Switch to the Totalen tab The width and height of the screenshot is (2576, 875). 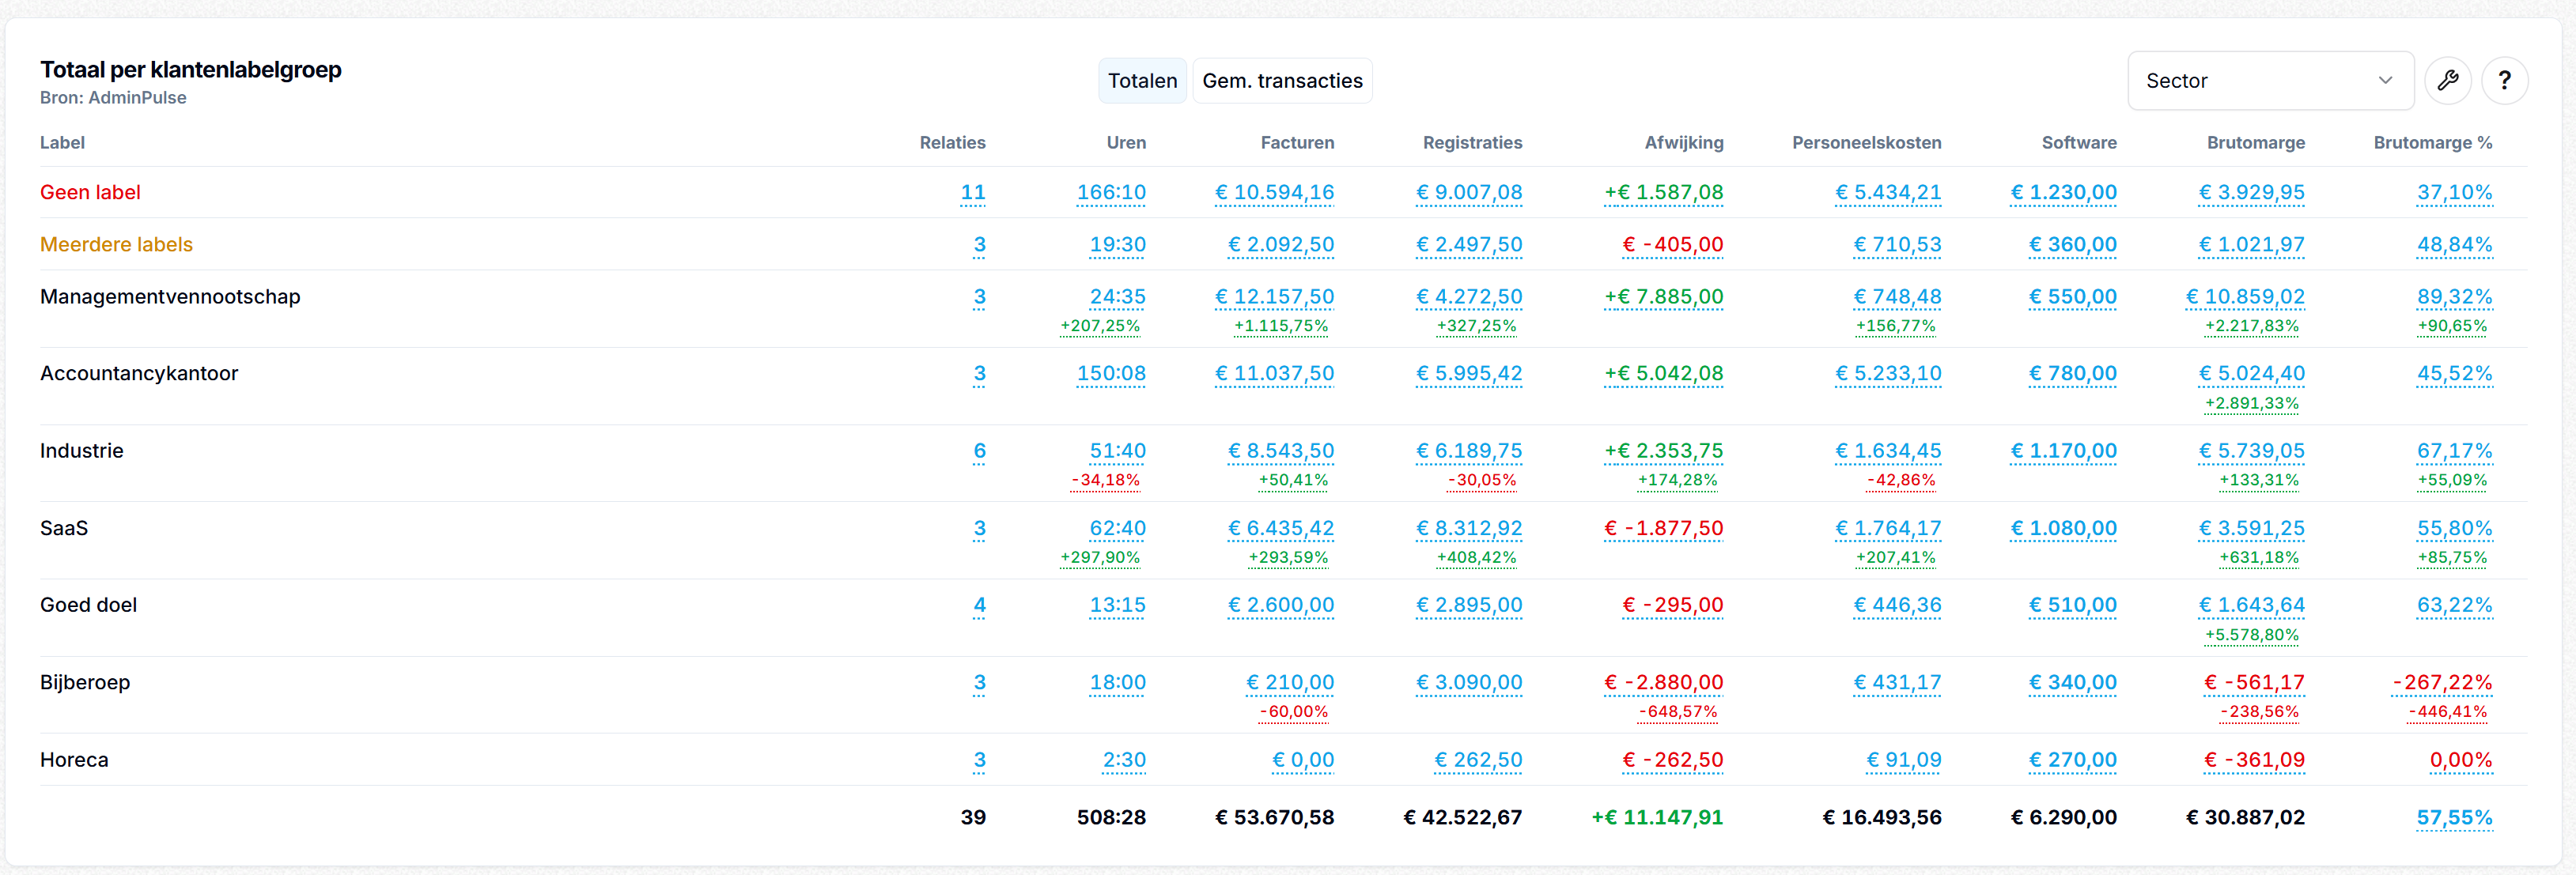(x=1142, y=81)
